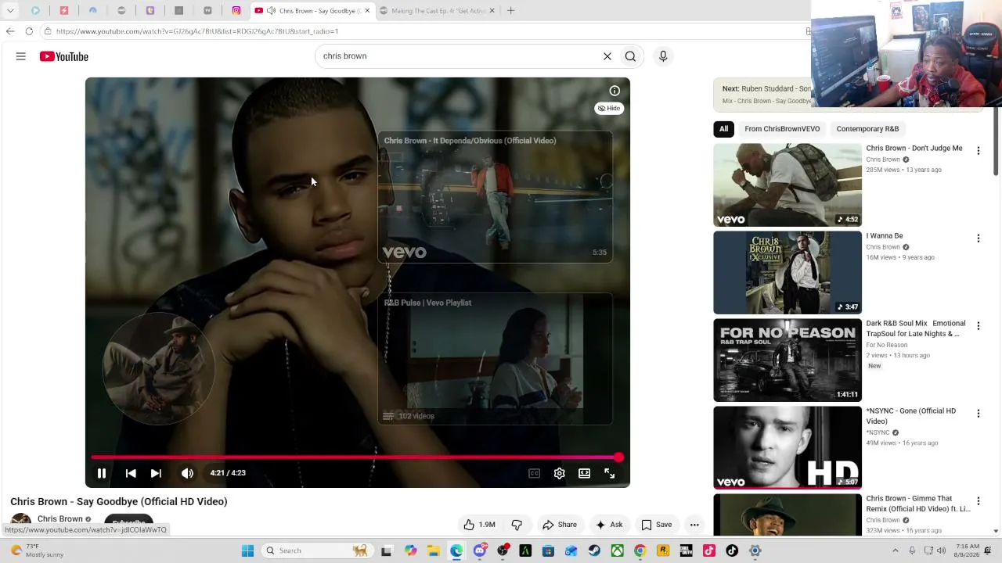Screen dimensions: 1002x563
Task: Save the video to a playlist
Action: [657, 525]
